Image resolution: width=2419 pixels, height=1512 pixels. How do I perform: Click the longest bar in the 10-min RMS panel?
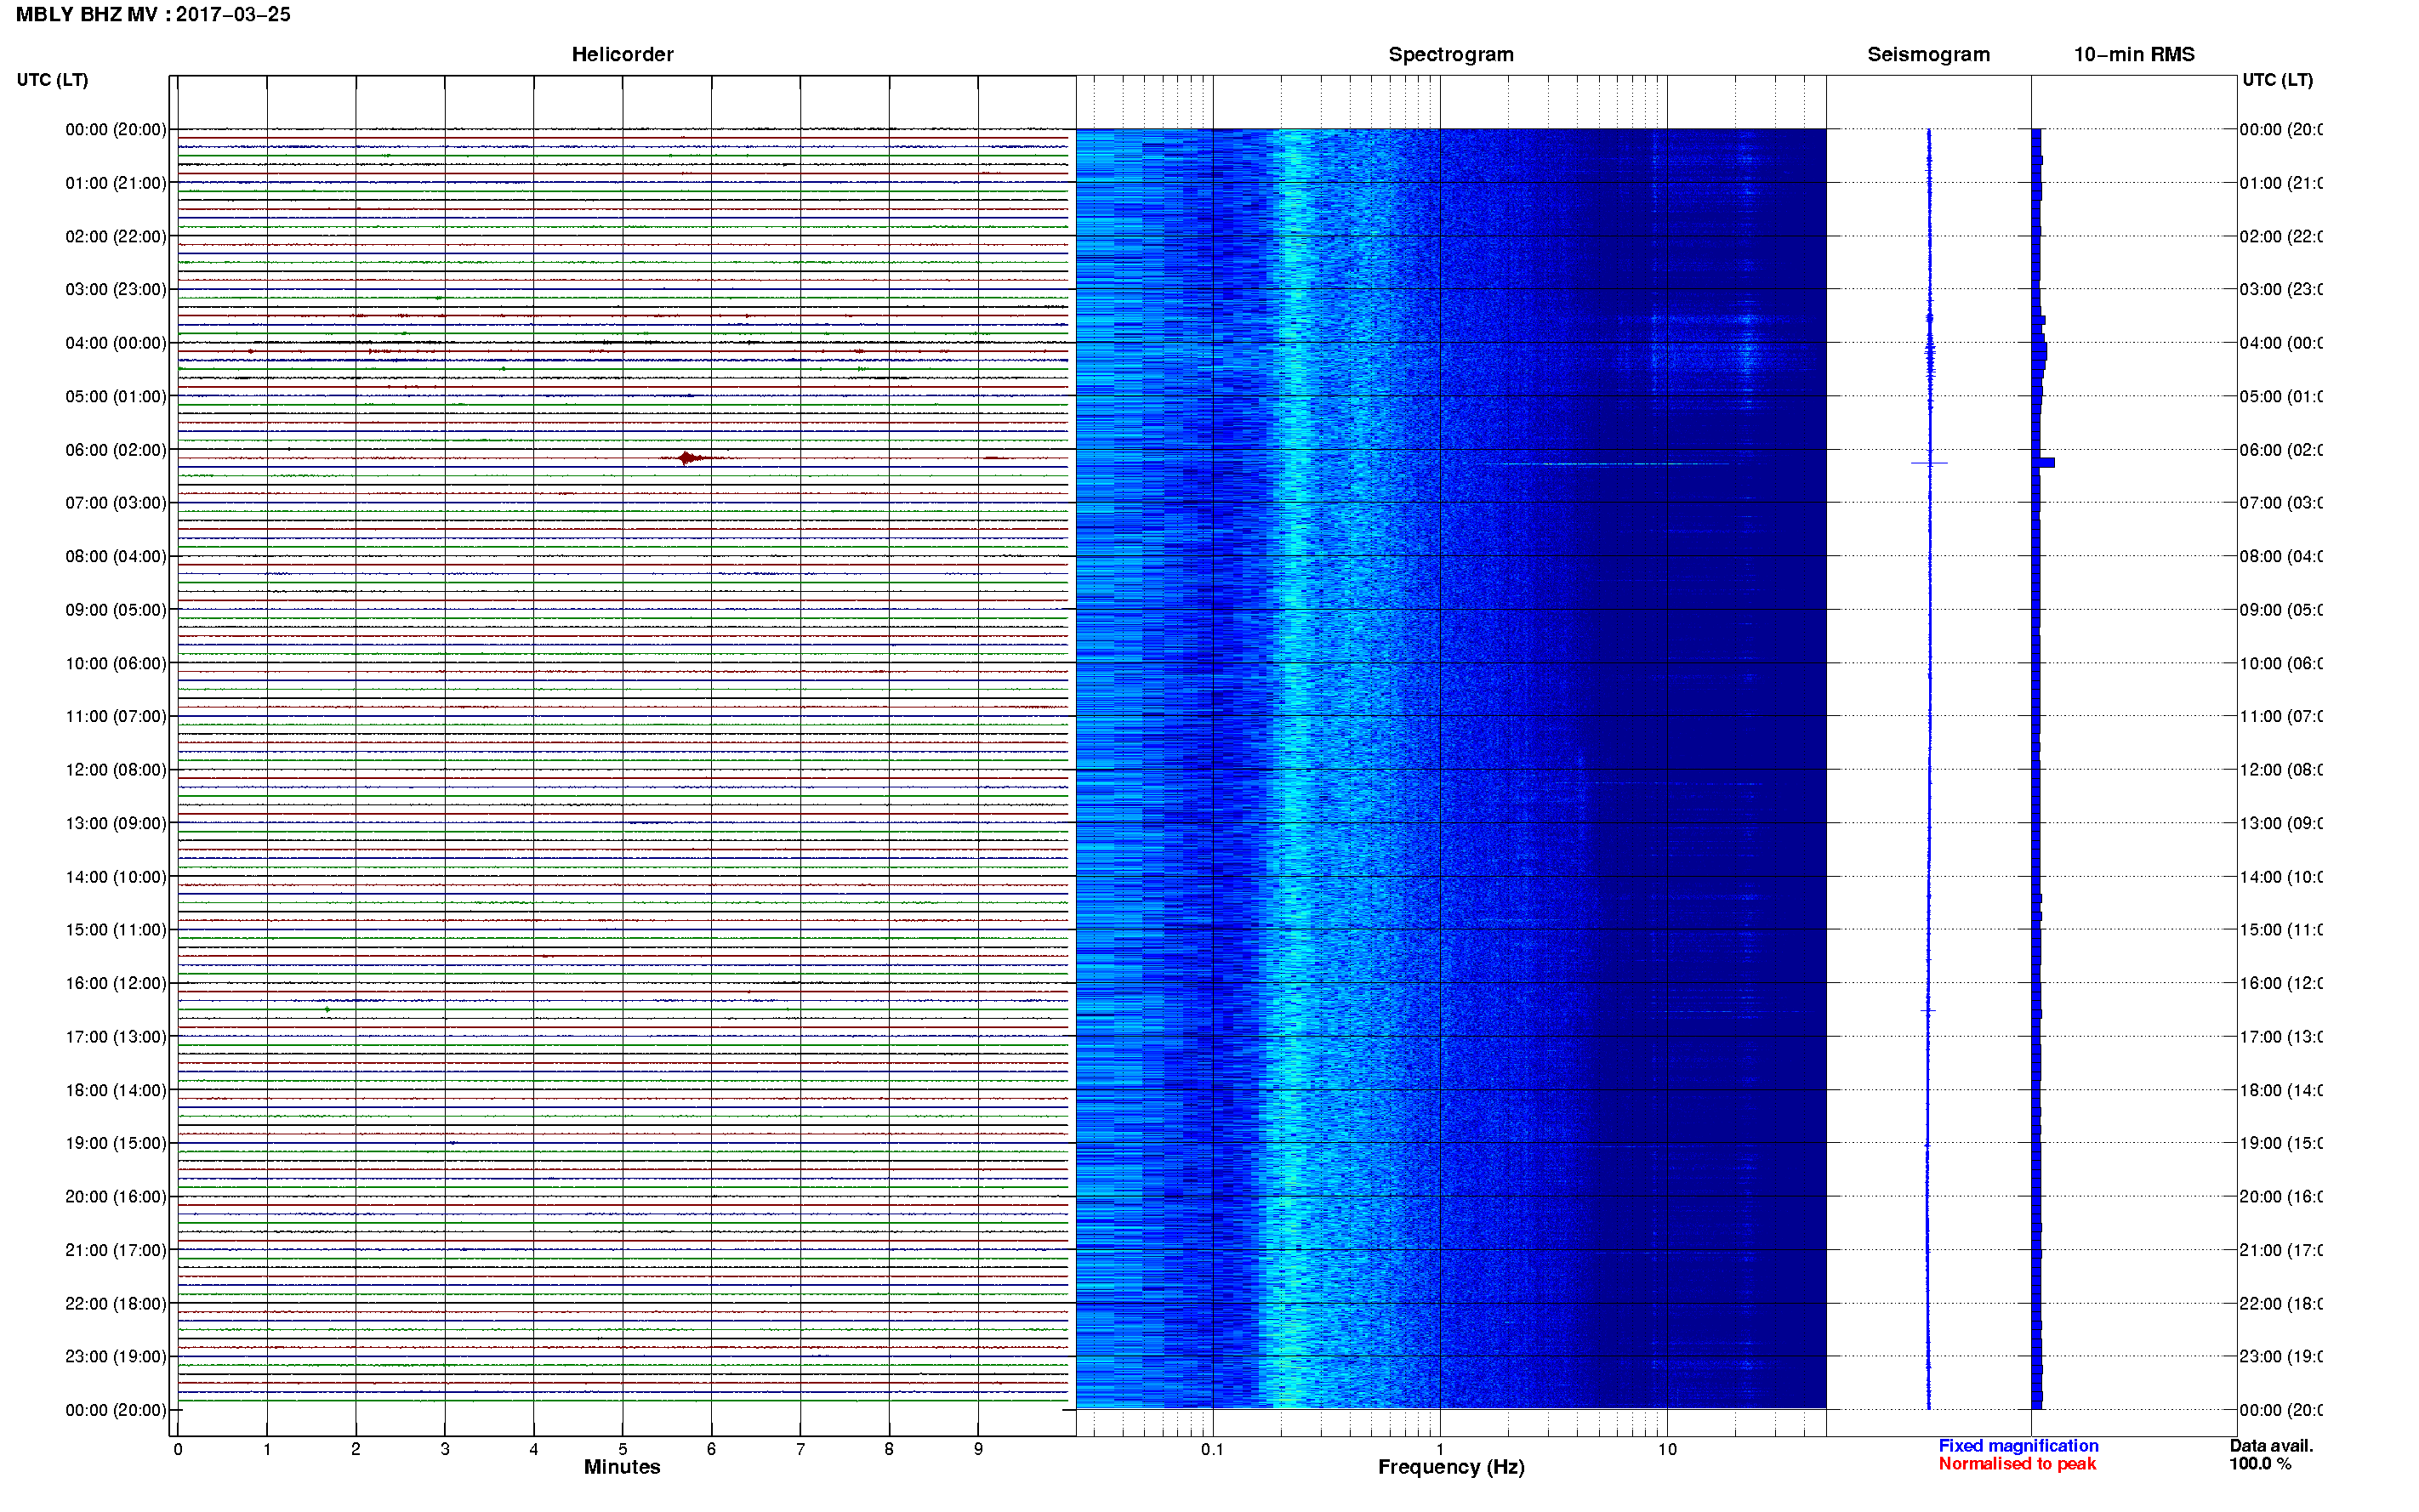(2043, 463)
